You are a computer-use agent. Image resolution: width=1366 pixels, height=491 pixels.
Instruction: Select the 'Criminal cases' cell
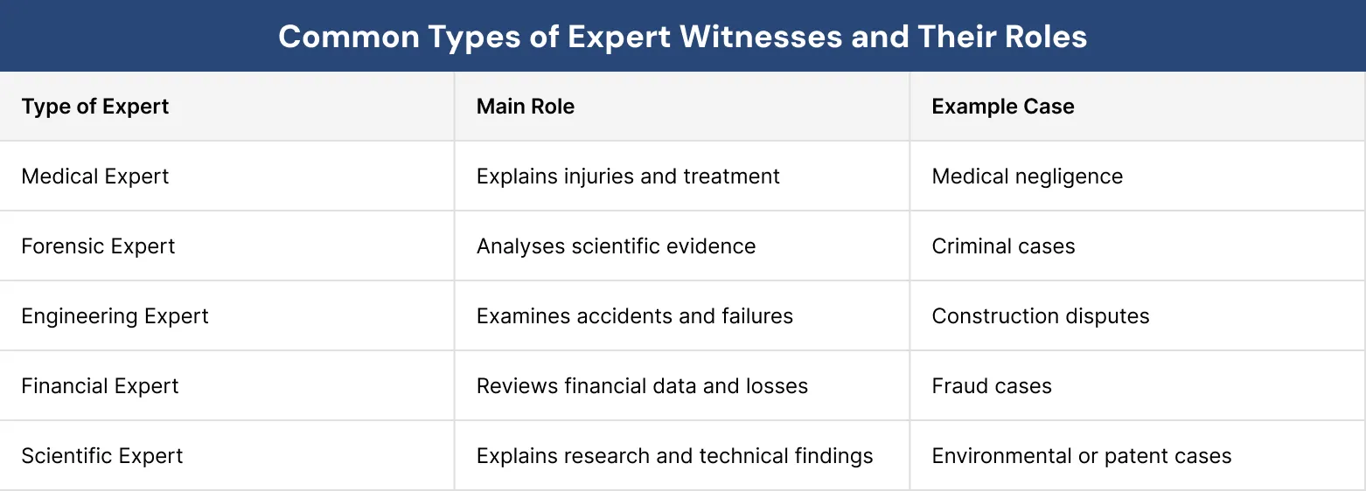(x=1003, y=246)
